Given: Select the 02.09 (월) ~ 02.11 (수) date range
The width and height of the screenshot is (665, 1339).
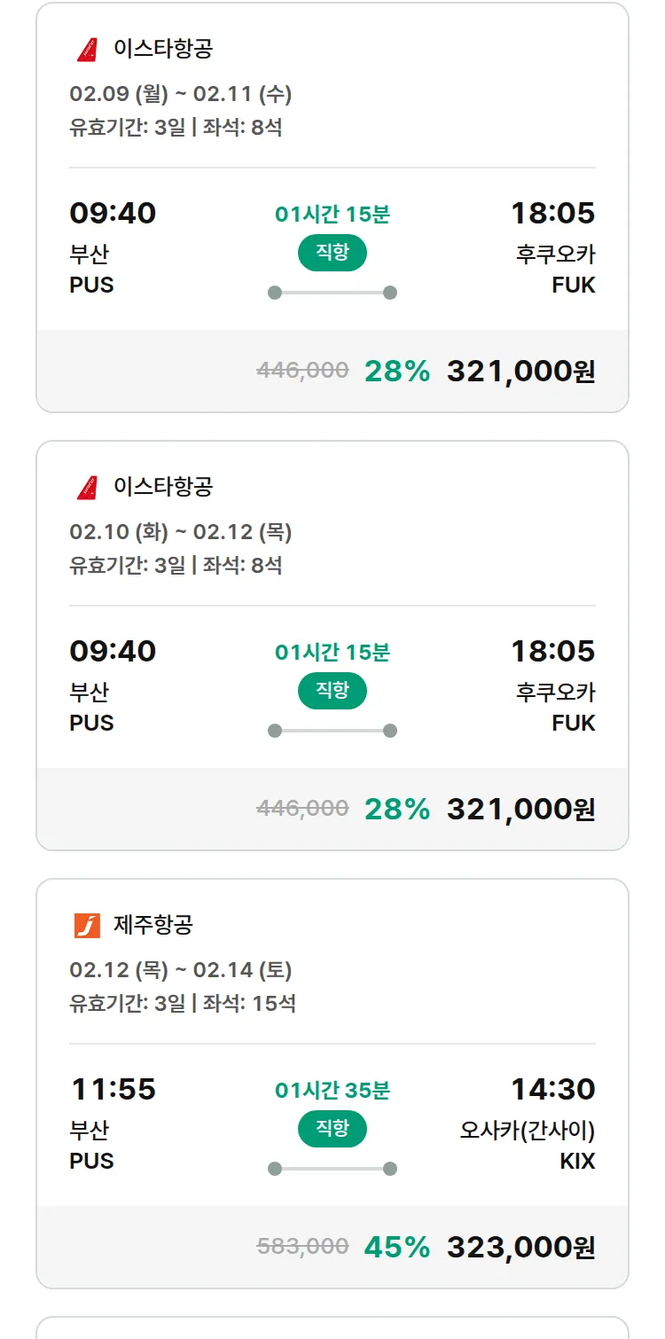Looking at the screenshot, I should pyautogui.click(x=181, y=94).
